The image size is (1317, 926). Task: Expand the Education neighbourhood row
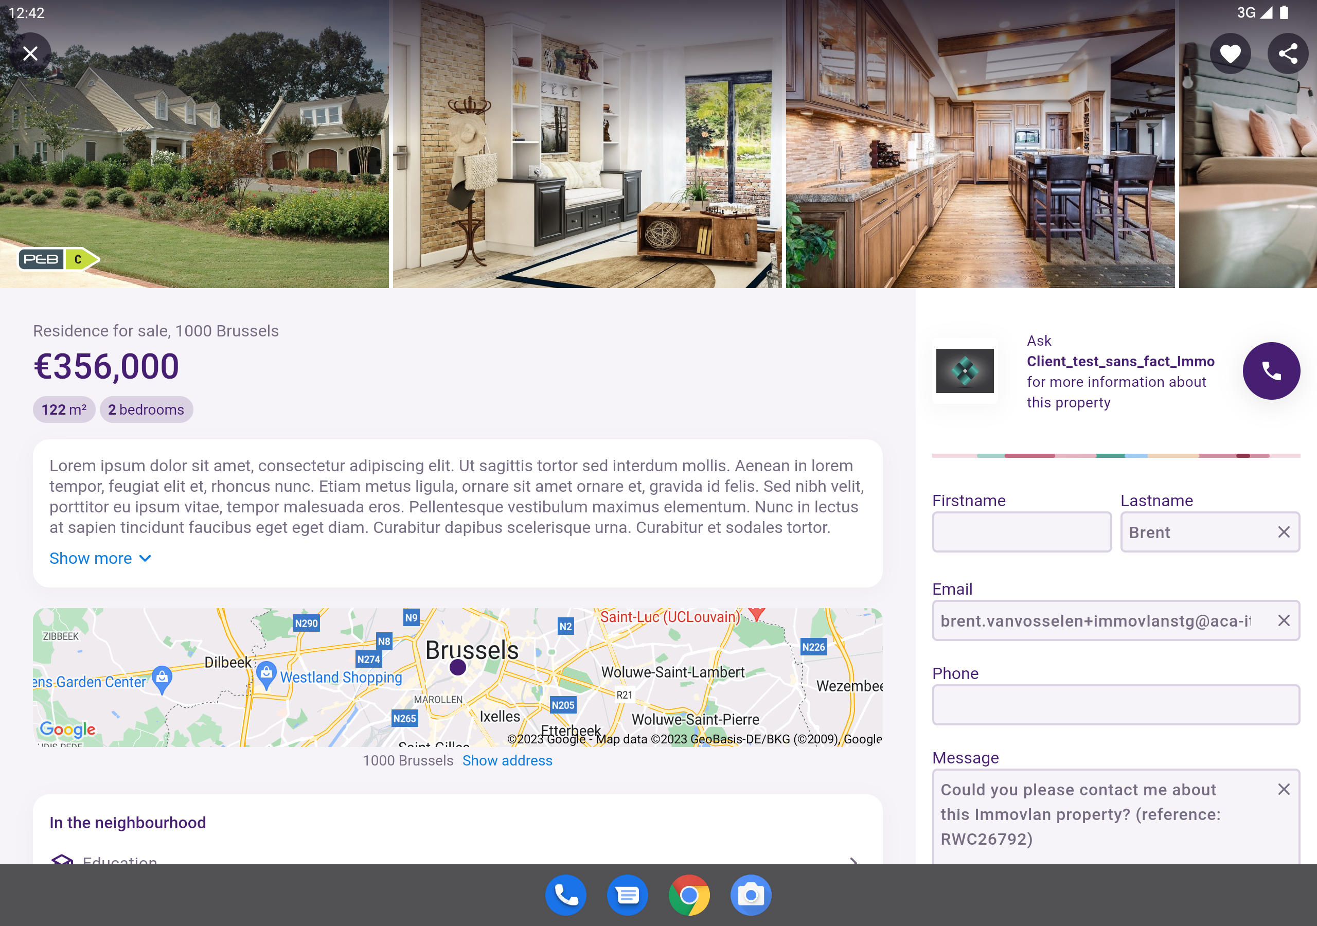point(853,862)
